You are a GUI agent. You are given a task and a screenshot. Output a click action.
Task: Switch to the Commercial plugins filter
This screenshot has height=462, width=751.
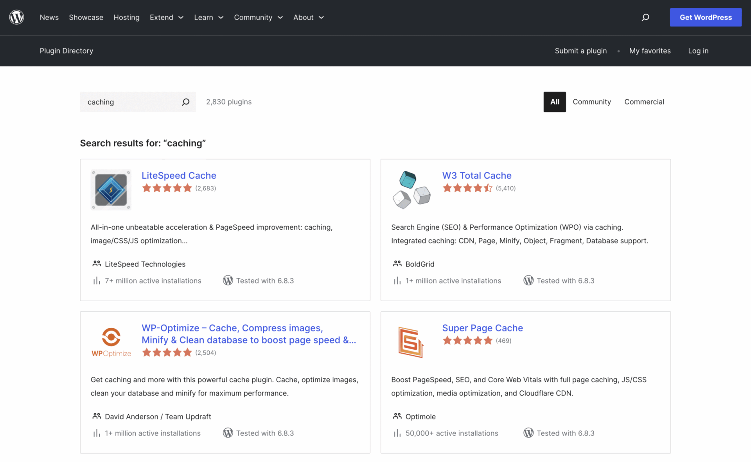[644, 102]
